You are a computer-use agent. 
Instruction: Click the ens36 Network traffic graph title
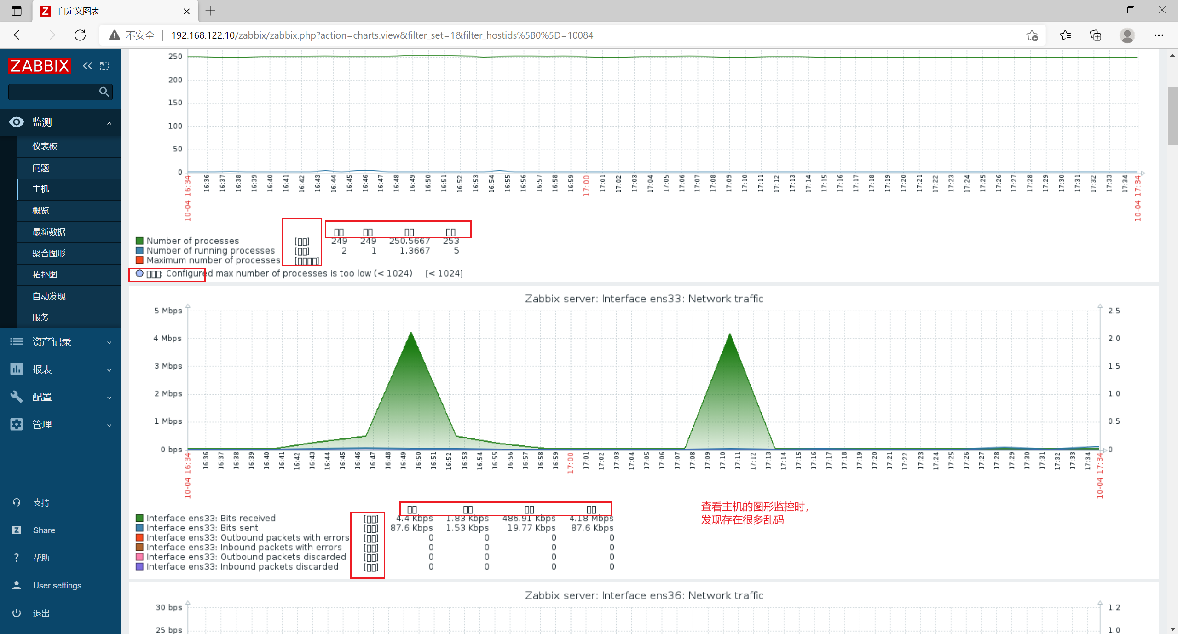[x=644, y=595]
